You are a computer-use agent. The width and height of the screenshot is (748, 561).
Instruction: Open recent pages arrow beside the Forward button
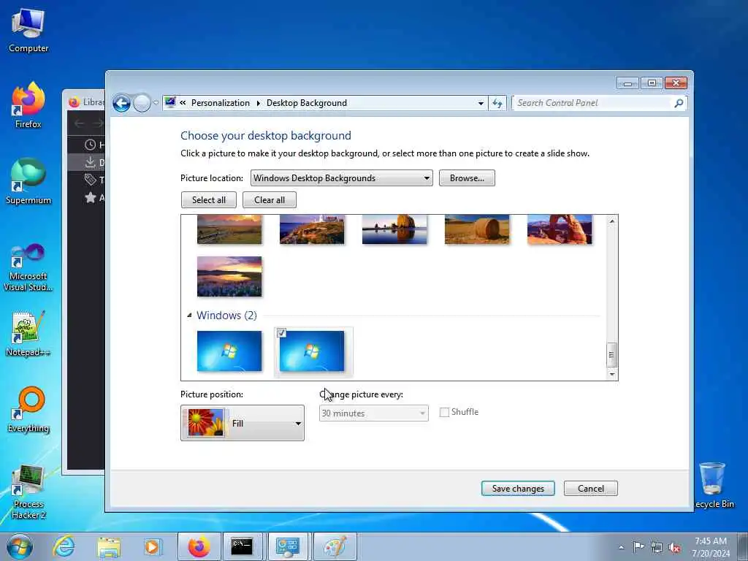pyautogui.click(x=156, y=103)
